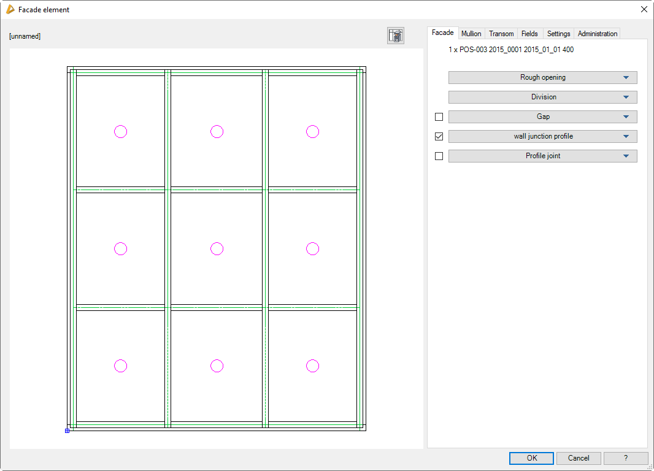Image resolution: width=654 pixels, height=471 pixels.
Task: Select the magenta circle in the bottom-left field
Action: (121, 366)
